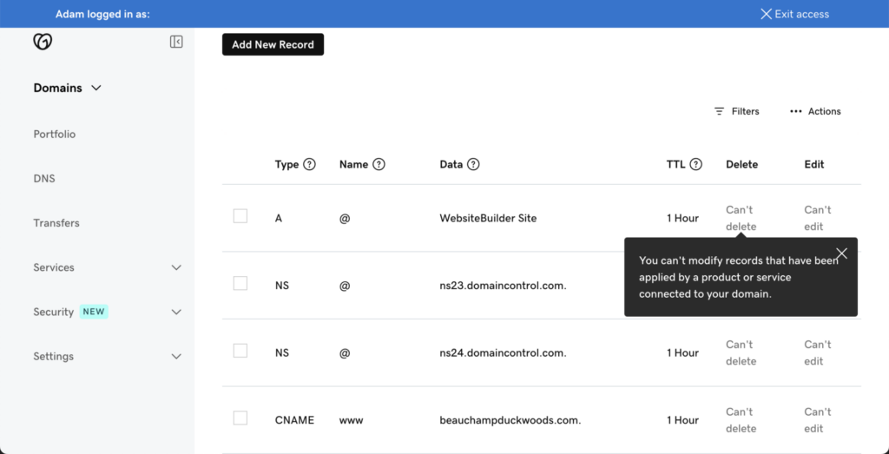Click Can't edit for CNAME record

point(818,420)
